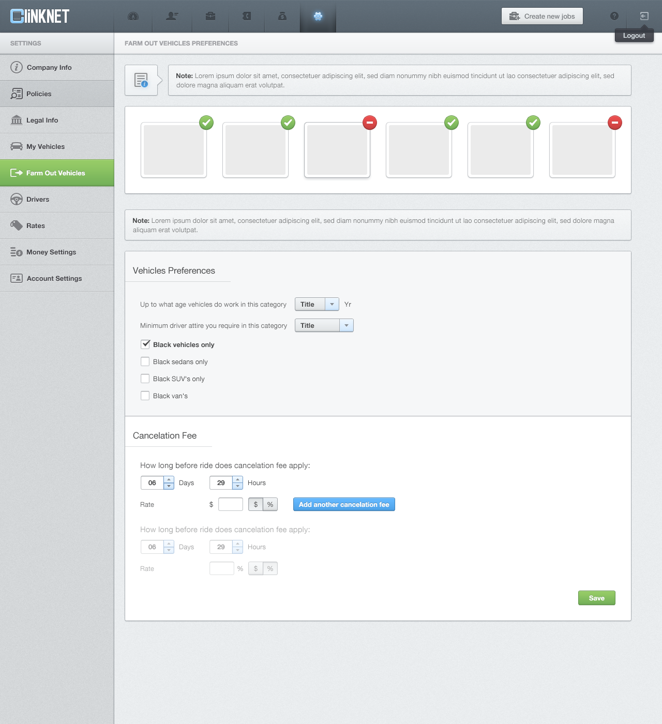The image size is (662, 724).
Task: Go to Legal Info settings
Action: [x=57, y=120]
